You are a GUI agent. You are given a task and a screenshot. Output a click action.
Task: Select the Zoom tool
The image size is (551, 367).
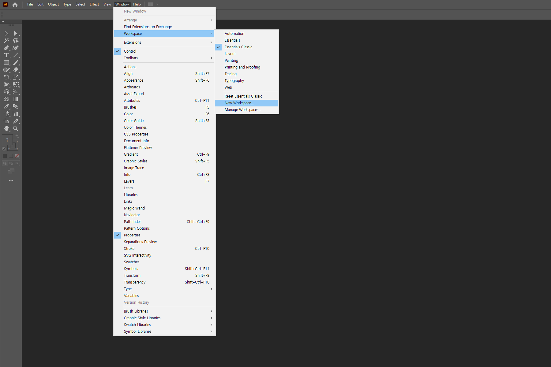coord(16,128)
